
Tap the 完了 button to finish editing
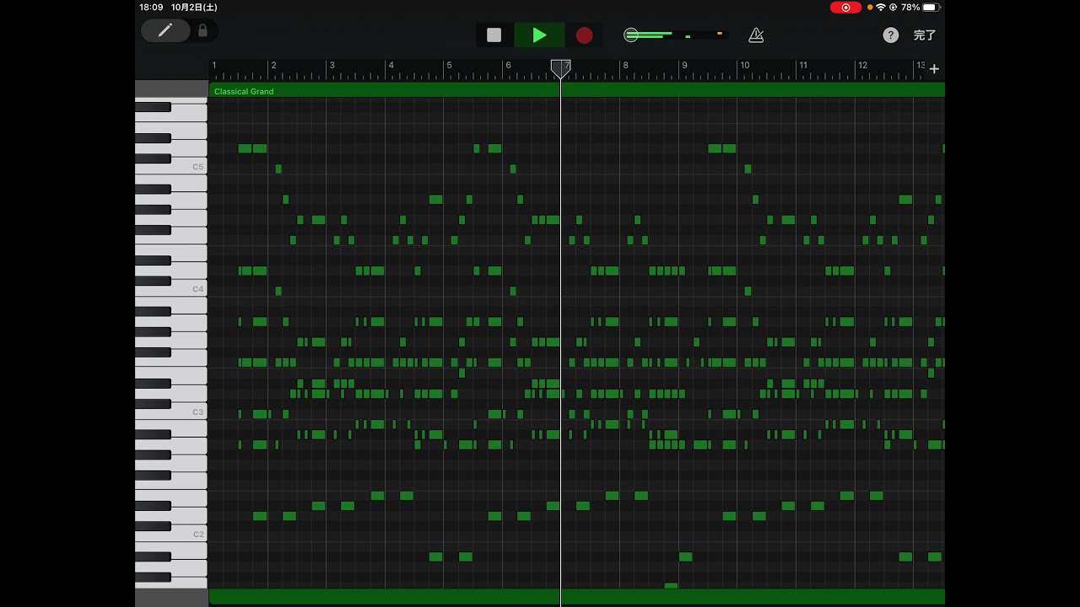point(925,35)
